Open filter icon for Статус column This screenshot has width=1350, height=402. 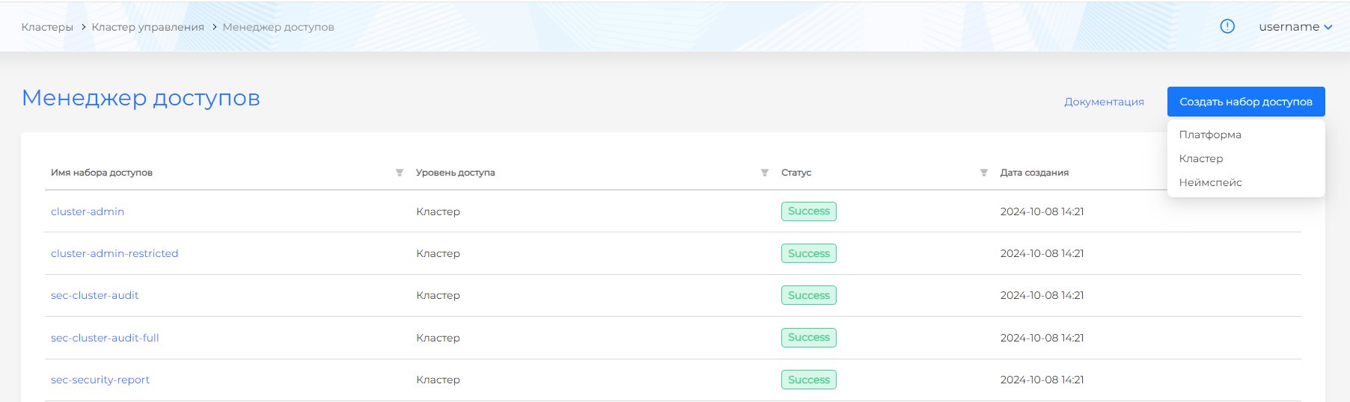pos(983,173)
